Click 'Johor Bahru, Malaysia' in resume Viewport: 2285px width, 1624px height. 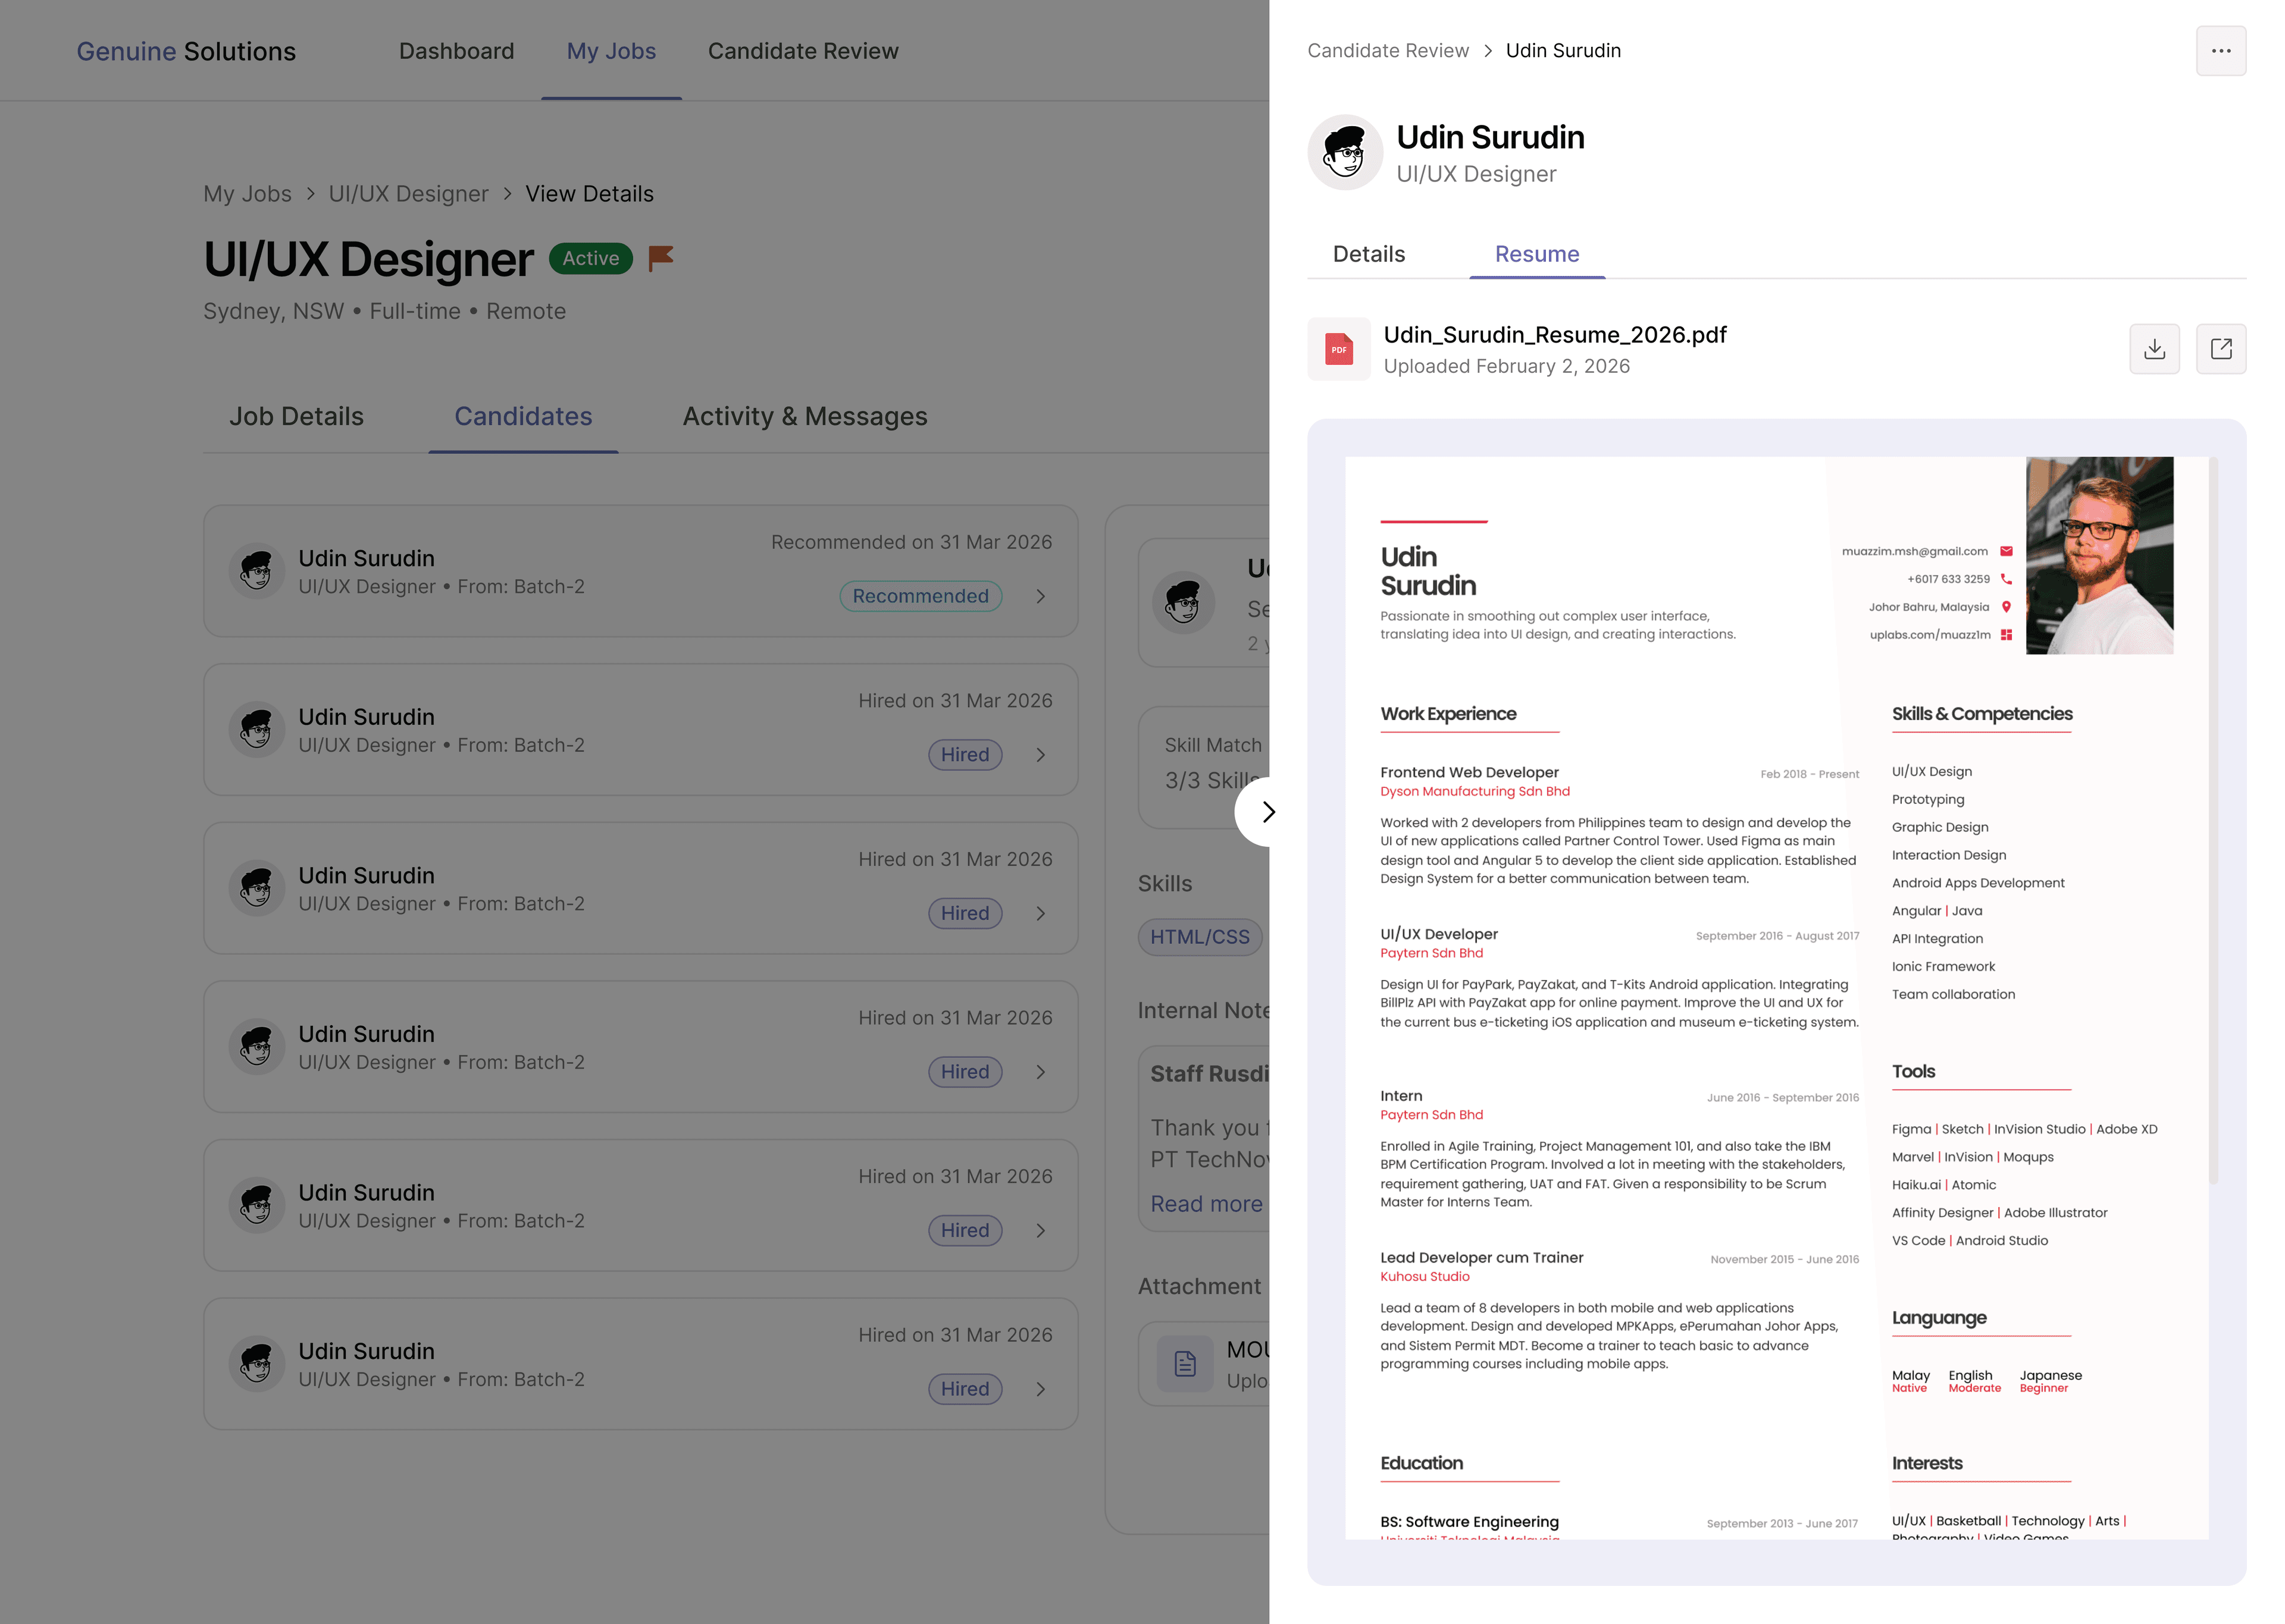[1928, 607]
